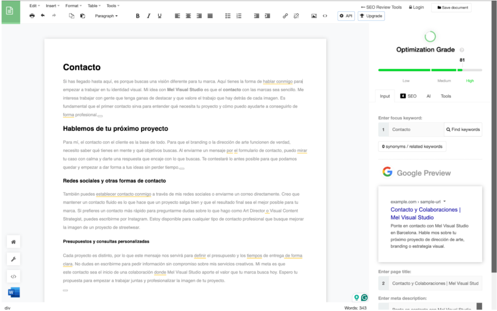497x311 pixels.
Task: Click the Grammarly icon in the editor
Action: tap(364, 297)
